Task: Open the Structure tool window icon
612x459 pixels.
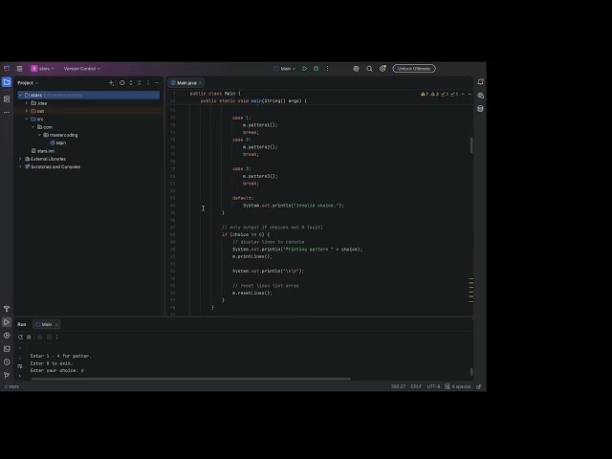Action: pos(7,99)
